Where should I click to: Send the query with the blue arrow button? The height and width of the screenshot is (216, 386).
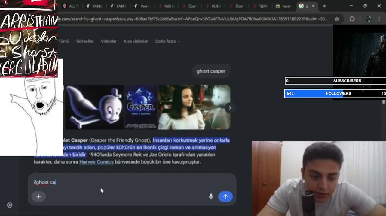coord(225,196)
